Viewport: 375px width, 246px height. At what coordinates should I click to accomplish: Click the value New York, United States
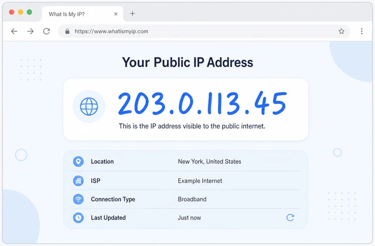pyautogui.click(x=210, y=161)
